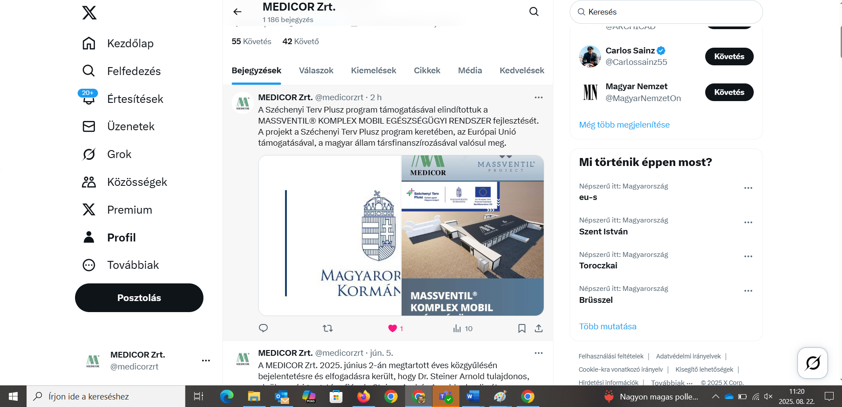Repost the MASSVENTIL post
This screenshot has height=407, width=842.
click(x=327, y=328)
